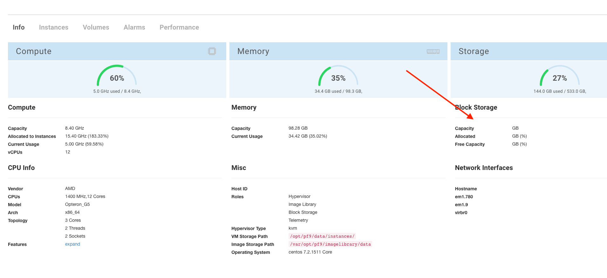Go to the Alarms tab

tap(134, 27)
